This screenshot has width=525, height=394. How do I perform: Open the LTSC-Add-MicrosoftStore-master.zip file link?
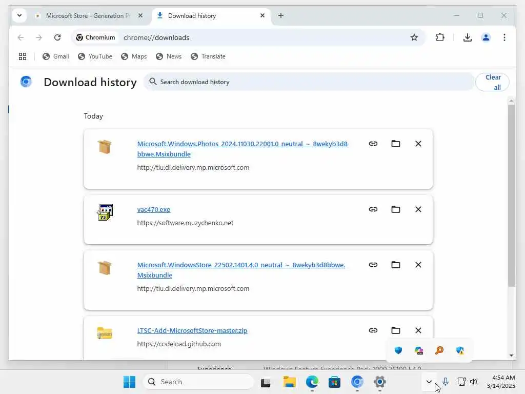pyautogui.click(x=192, y=330)
